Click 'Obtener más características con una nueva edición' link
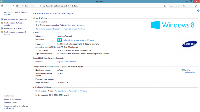This screenshot has width=200, height=112. coord(60,29)
